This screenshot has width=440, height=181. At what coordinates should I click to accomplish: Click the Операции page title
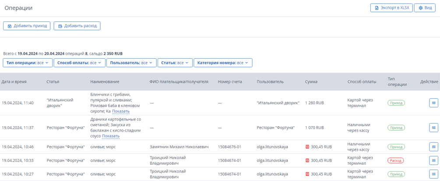(x=18, y=8)
